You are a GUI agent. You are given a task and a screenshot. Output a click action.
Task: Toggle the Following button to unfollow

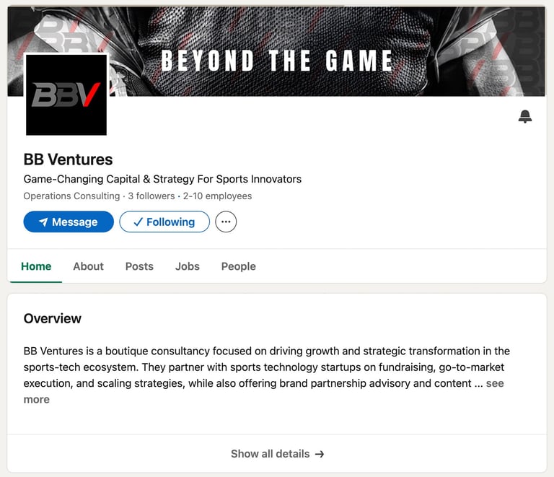[164, 222]
